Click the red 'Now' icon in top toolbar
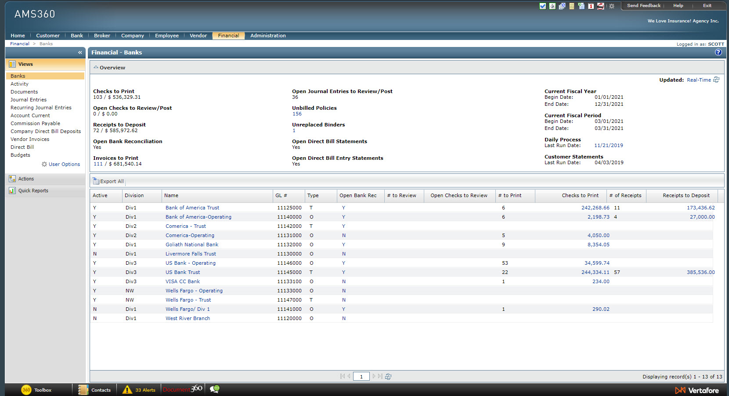The height and width of the screenshot is (396, 729). (600, 6)
